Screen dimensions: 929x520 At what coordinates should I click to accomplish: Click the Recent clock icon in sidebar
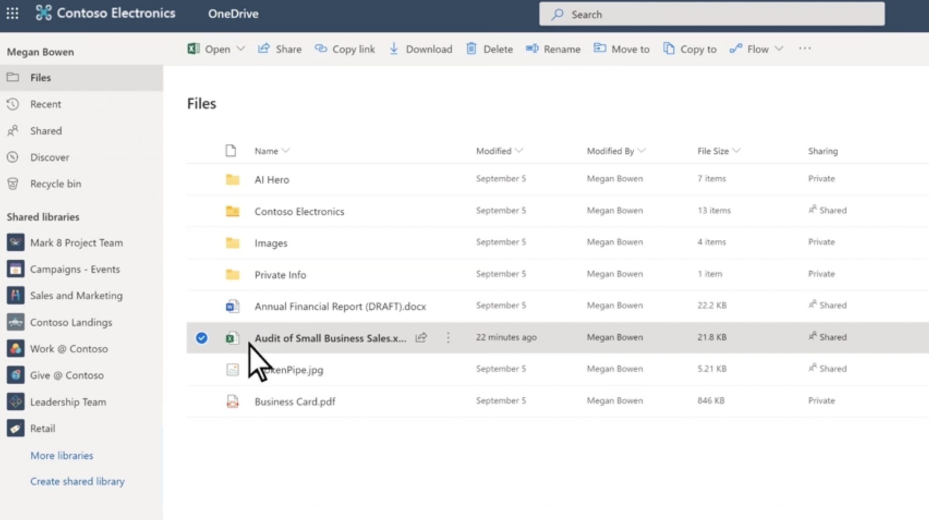(13, 104)
